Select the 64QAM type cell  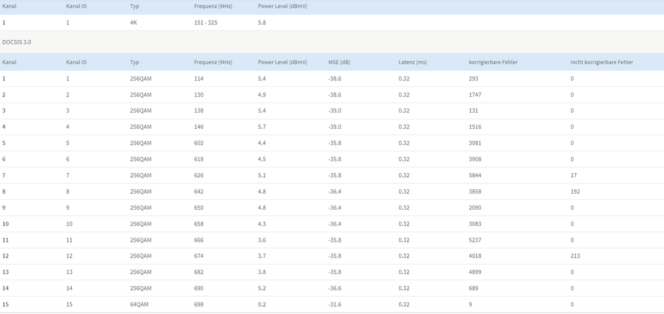[139, 305]
